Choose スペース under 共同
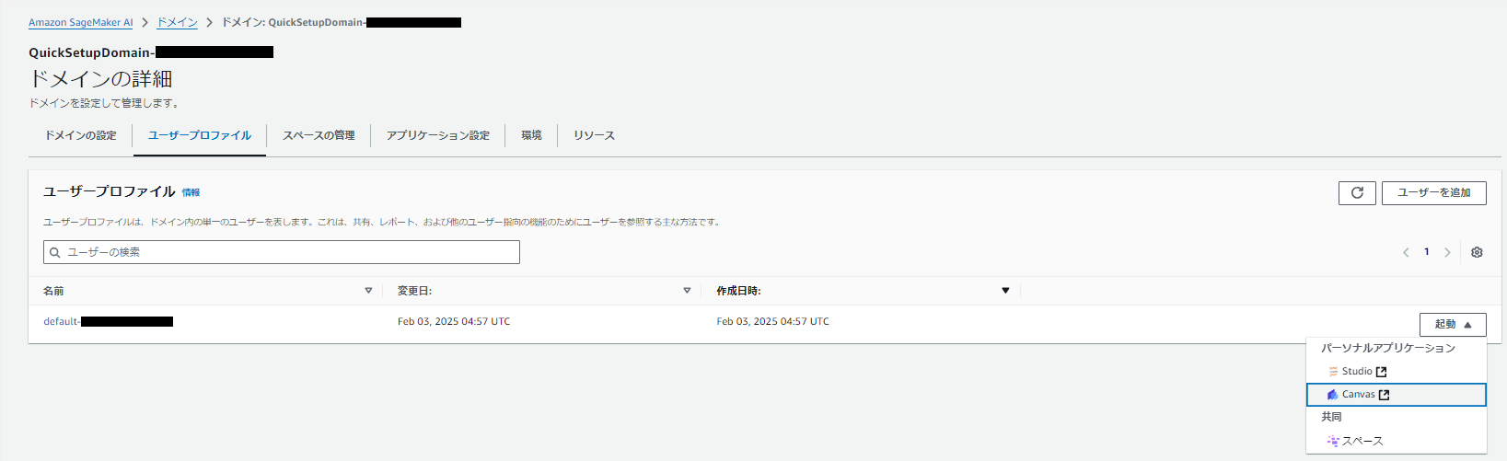This screenshot has height=461, width=1507. [1397, 442]
